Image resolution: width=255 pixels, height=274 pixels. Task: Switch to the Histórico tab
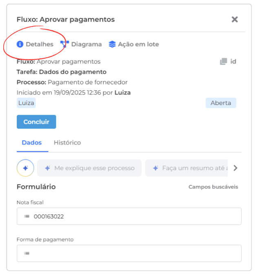click(x=67, y=142)
